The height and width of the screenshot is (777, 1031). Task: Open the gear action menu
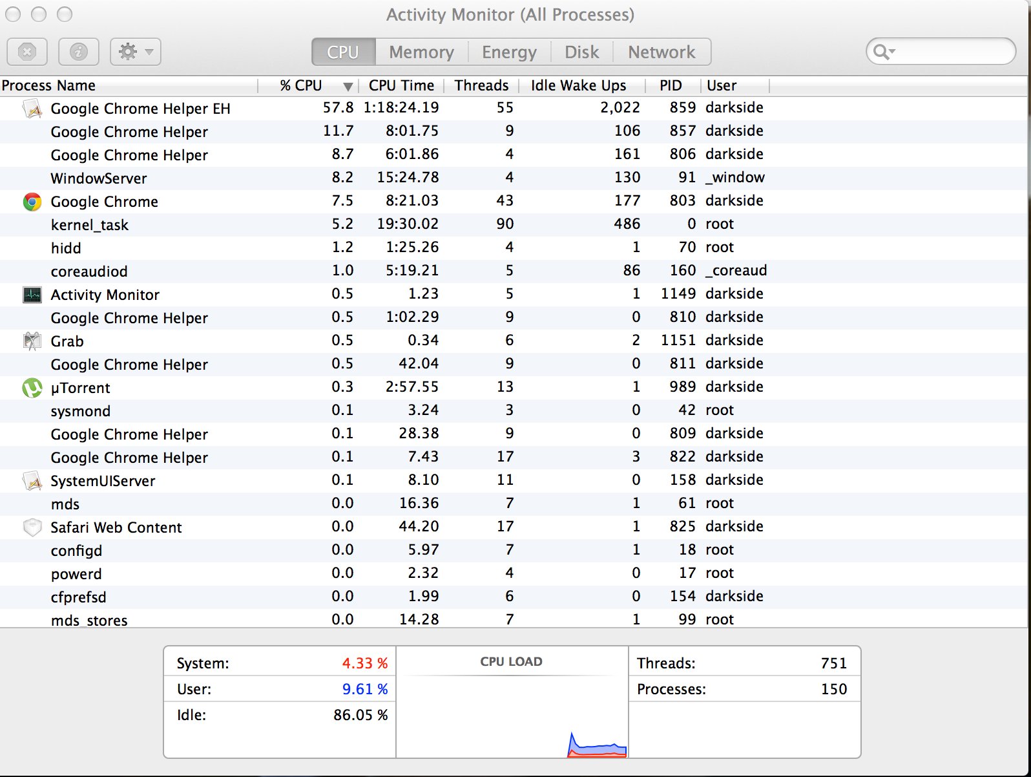136,52
